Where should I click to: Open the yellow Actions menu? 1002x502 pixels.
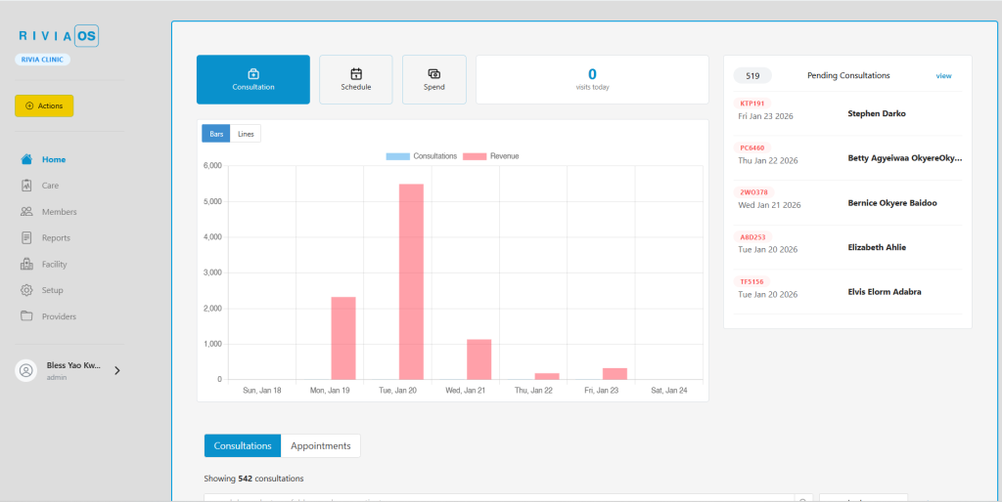click(x=44, y=105)
